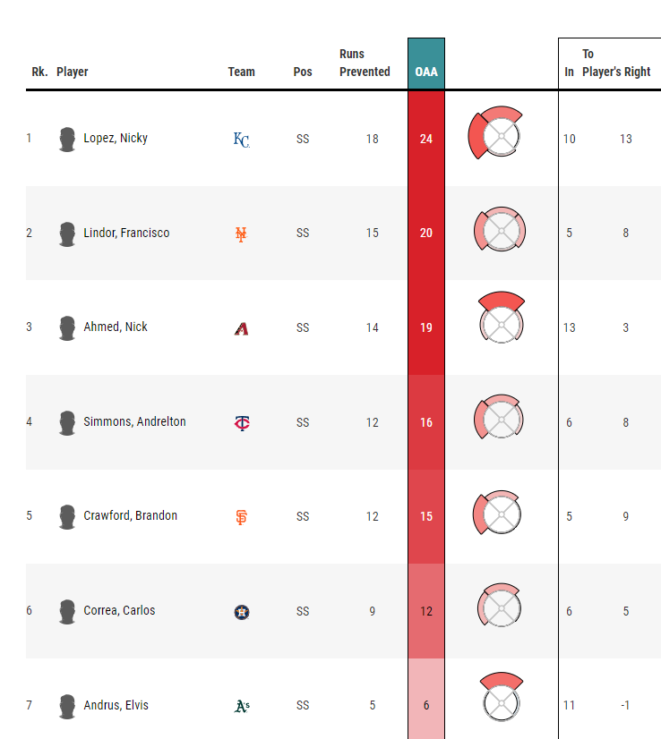
Task: Sort by Runs Prevented column header
Action: (x=365, y=63)
